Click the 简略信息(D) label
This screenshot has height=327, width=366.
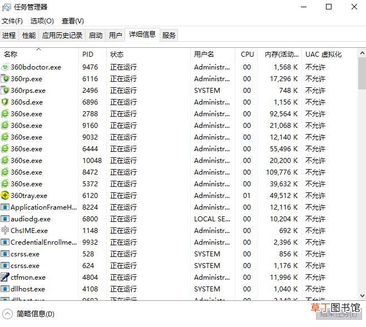(x=36, y=314)
